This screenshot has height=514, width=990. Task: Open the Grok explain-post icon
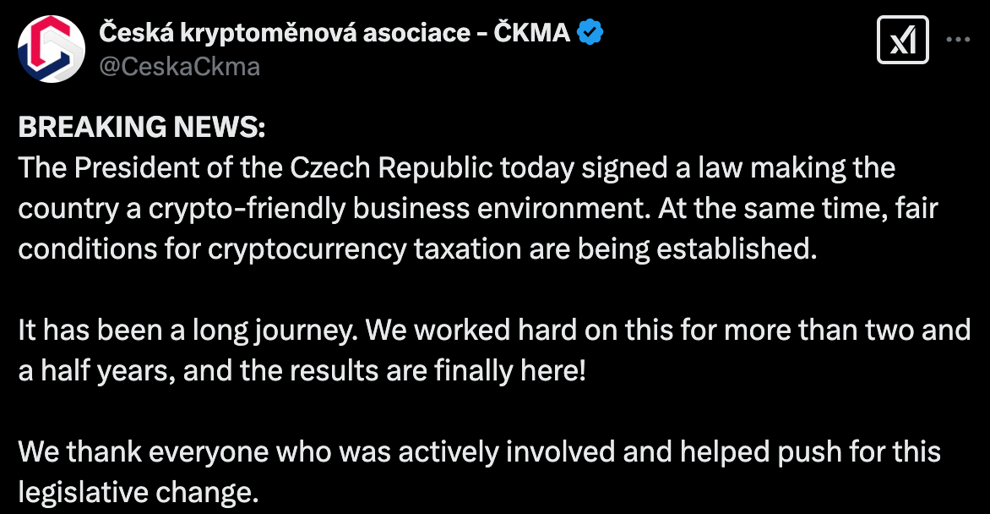(x=903, y=41)
